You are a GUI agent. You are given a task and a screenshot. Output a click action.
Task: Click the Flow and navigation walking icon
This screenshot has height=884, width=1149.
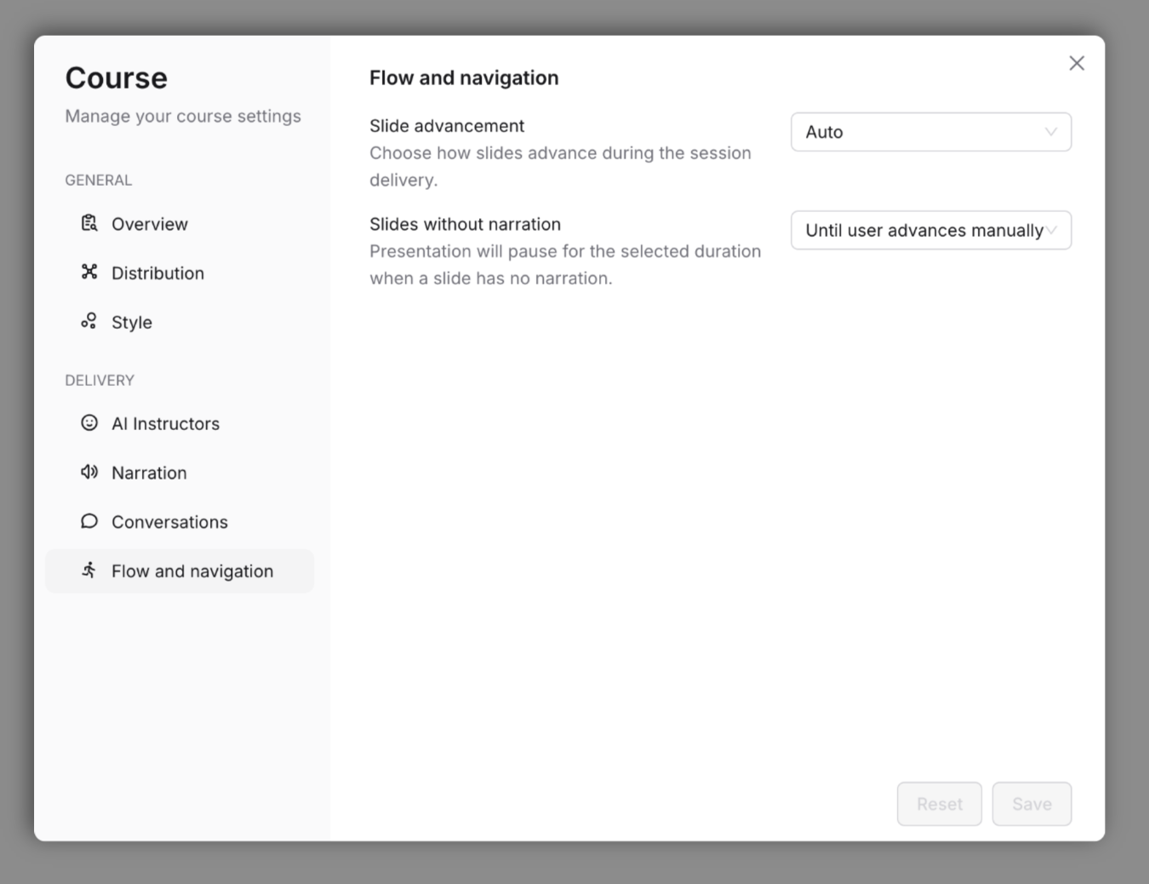click(89, 570)
